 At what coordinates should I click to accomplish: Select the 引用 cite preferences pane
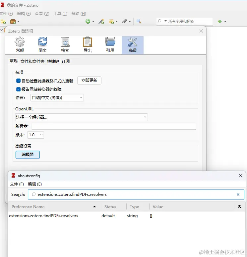(110, 45)
